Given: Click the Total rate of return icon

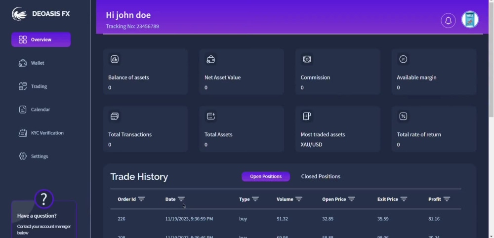Looking at the screenshot, I should [x=403, y=116].
